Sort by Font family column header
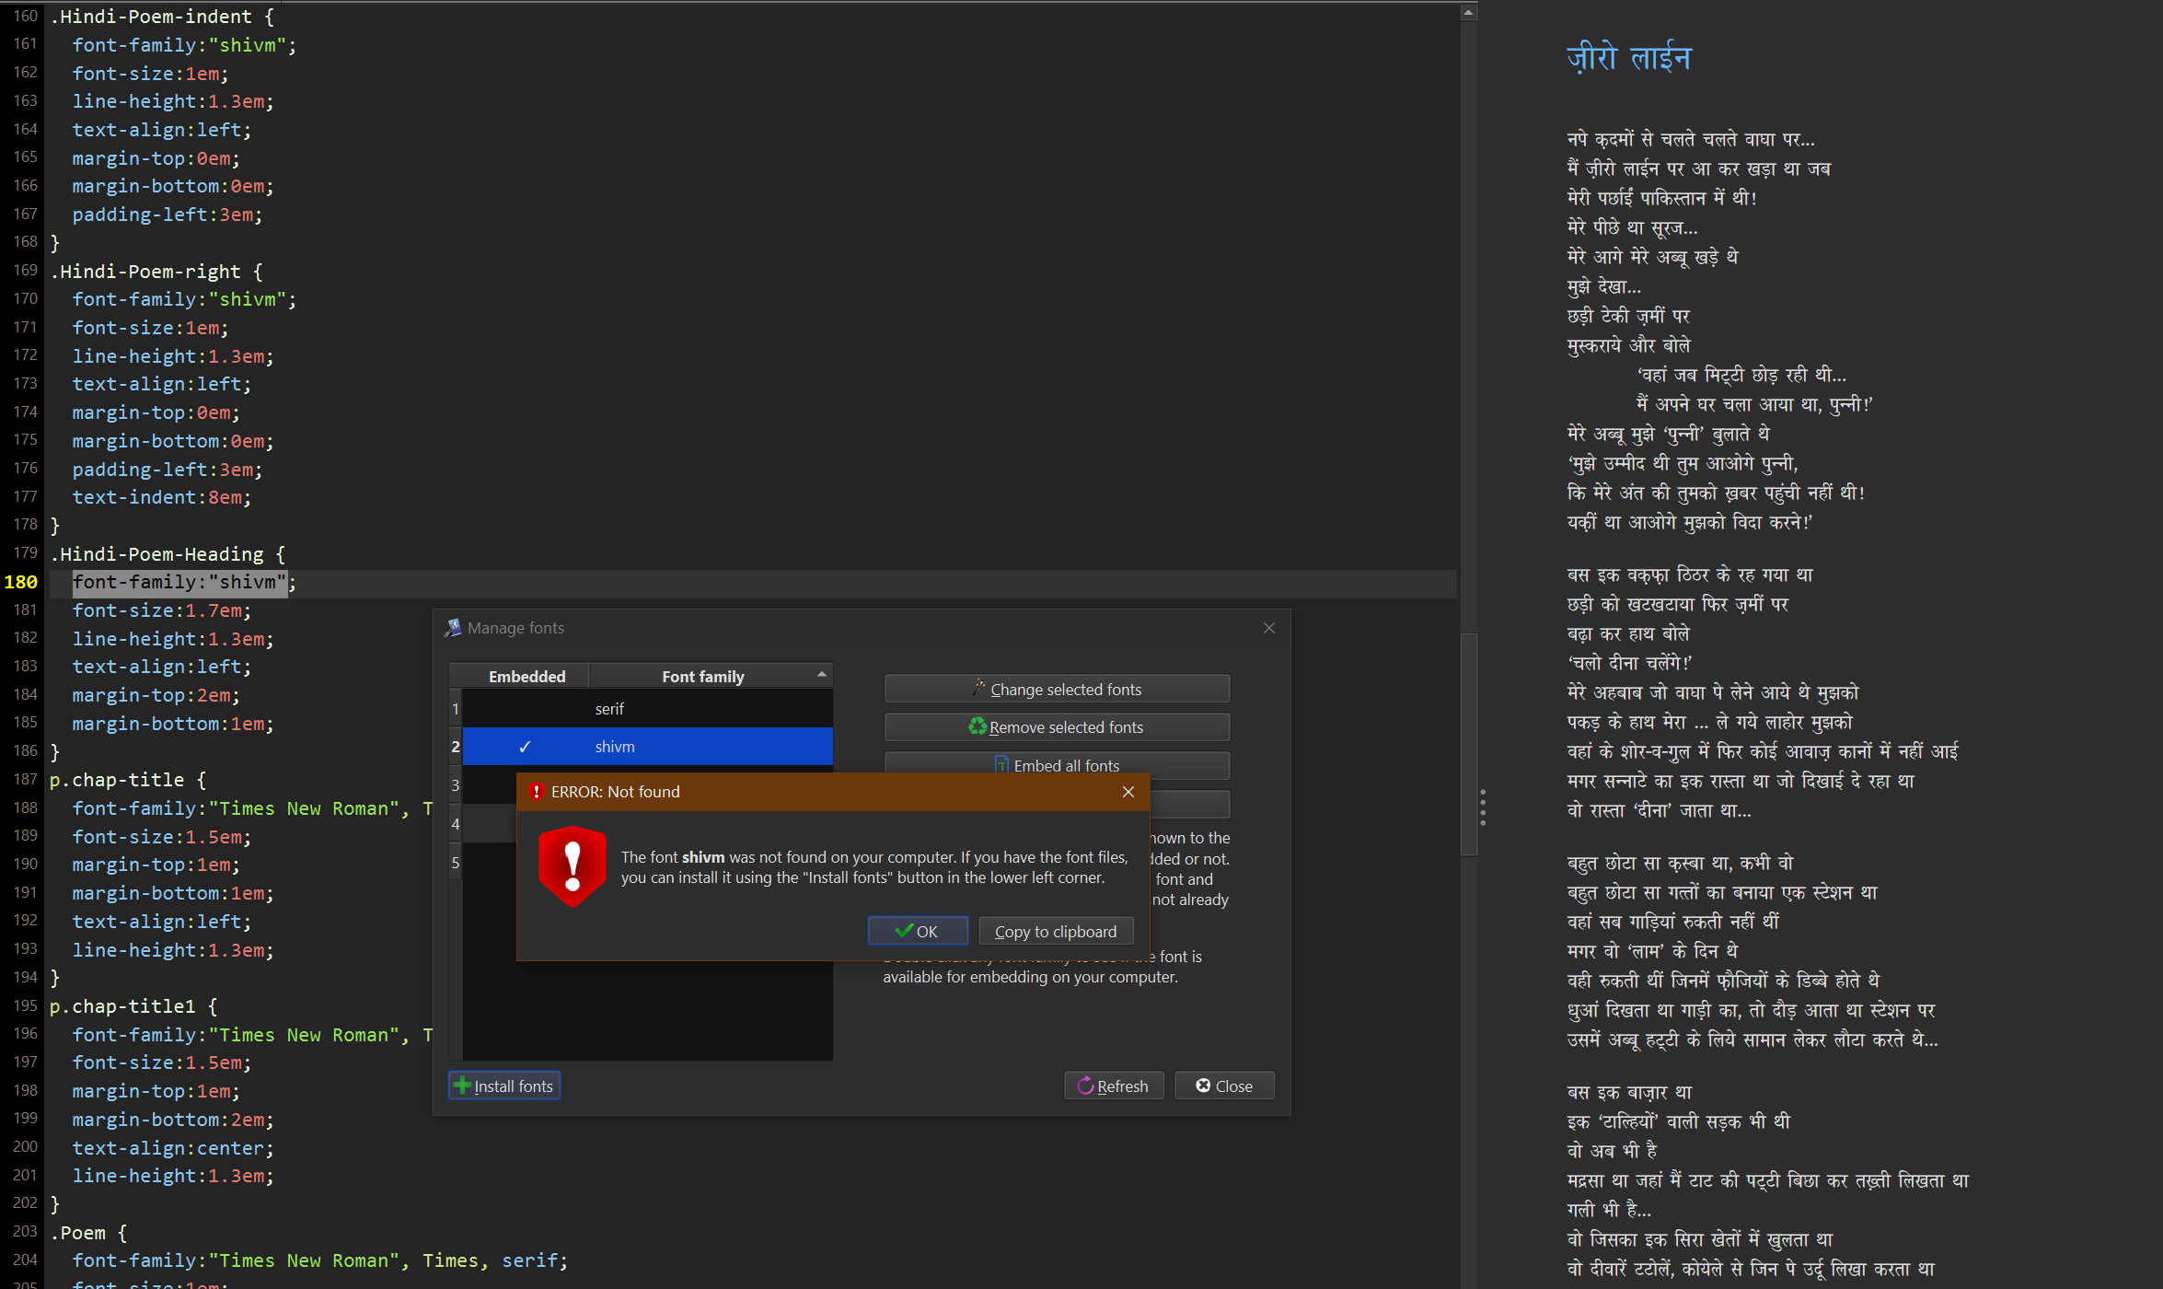Image resolution: width=2163 pixels, height=1289 pixels. 703,677
